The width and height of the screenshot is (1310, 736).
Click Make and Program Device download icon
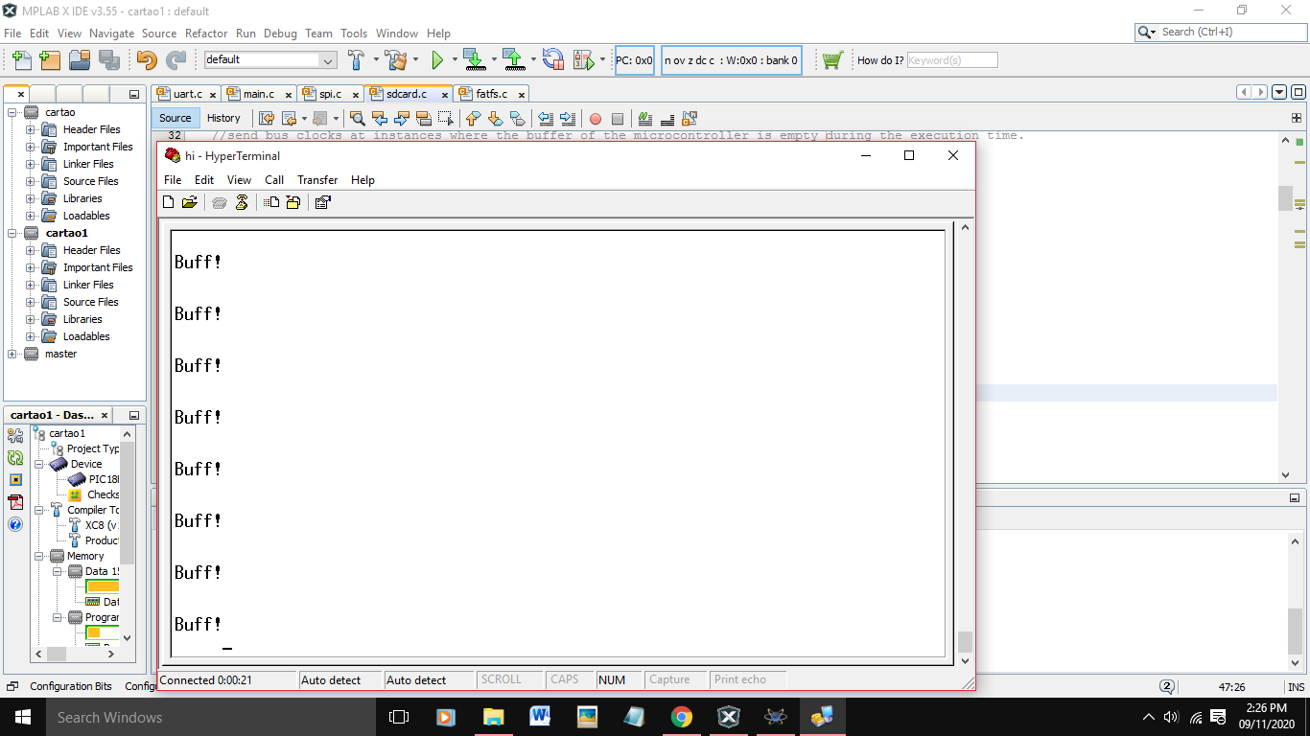[475, 59]
